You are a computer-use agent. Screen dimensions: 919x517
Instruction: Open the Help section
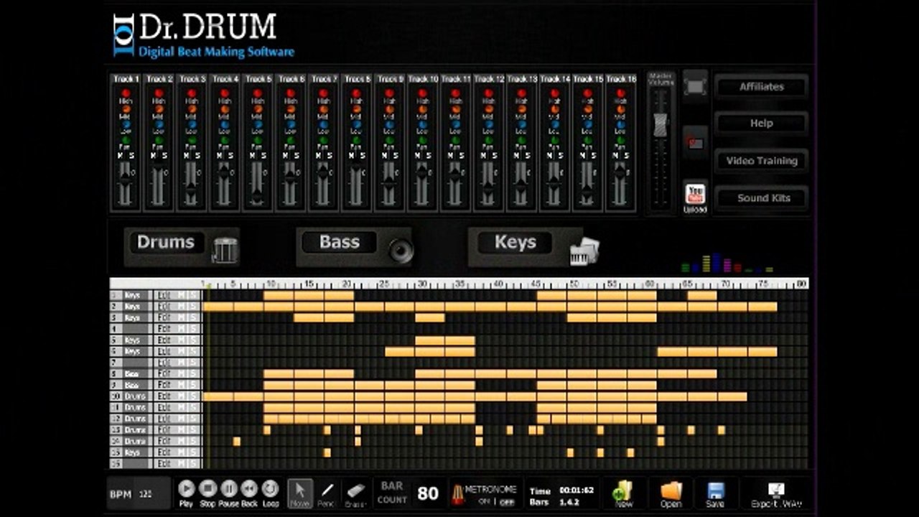761,124
